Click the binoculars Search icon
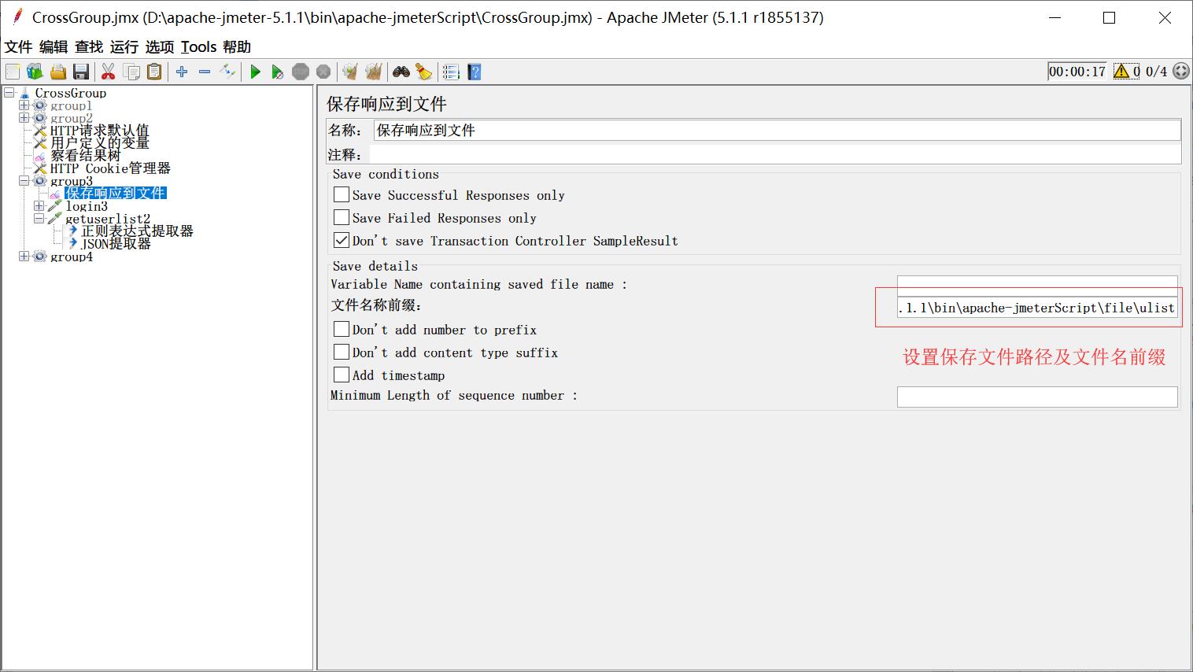The width and height of the screenshot is (1193, 672). tap(401, 72)
